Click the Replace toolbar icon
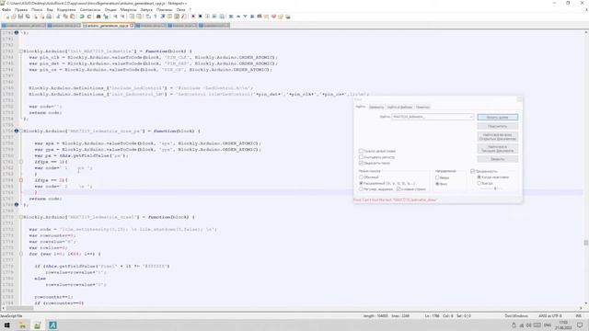 (106, 17)
